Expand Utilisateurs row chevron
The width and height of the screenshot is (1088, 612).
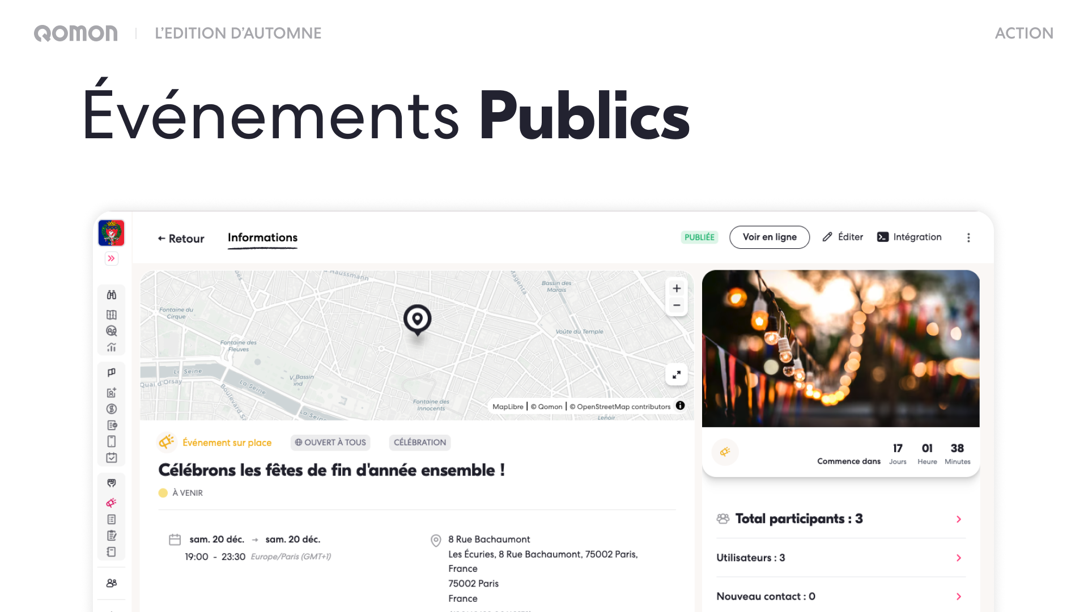coord(959,558)
